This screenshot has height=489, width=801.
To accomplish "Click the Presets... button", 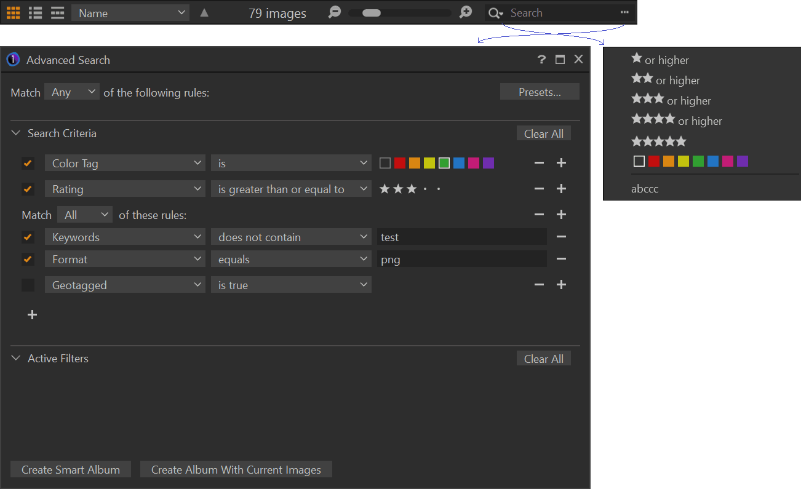I will 540,92.
